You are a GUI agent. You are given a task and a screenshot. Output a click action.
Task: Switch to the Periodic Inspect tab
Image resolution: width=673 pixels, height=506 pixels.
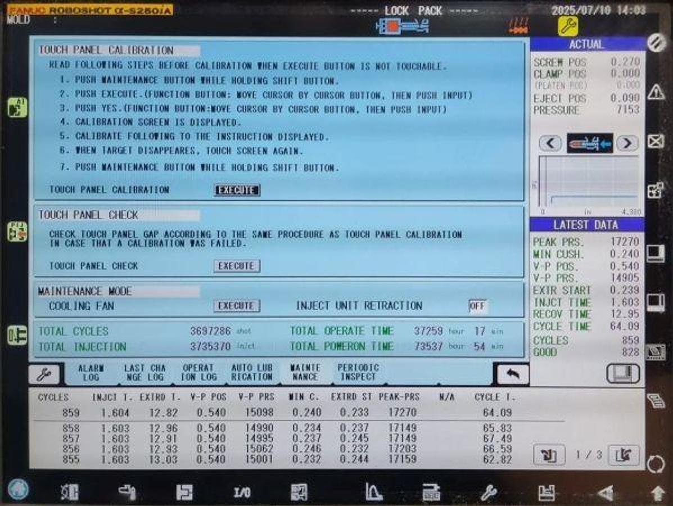pyautogui.click(x=358, y=372)
